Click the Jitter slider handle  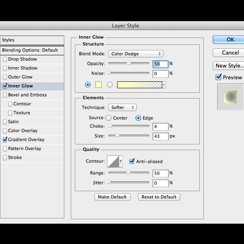click(109, 182)
